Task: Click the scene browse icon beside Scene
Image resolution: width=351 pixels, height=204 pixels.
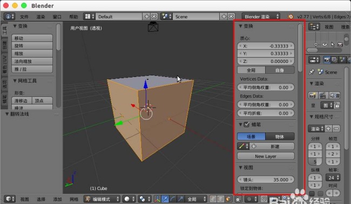Action: (166, 17)
